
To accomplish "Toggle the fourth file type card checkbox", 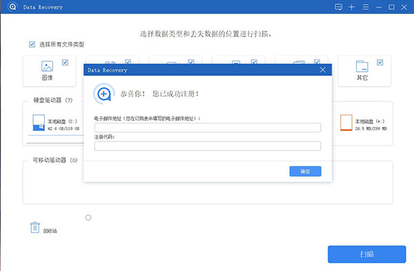I will (254, 62).
